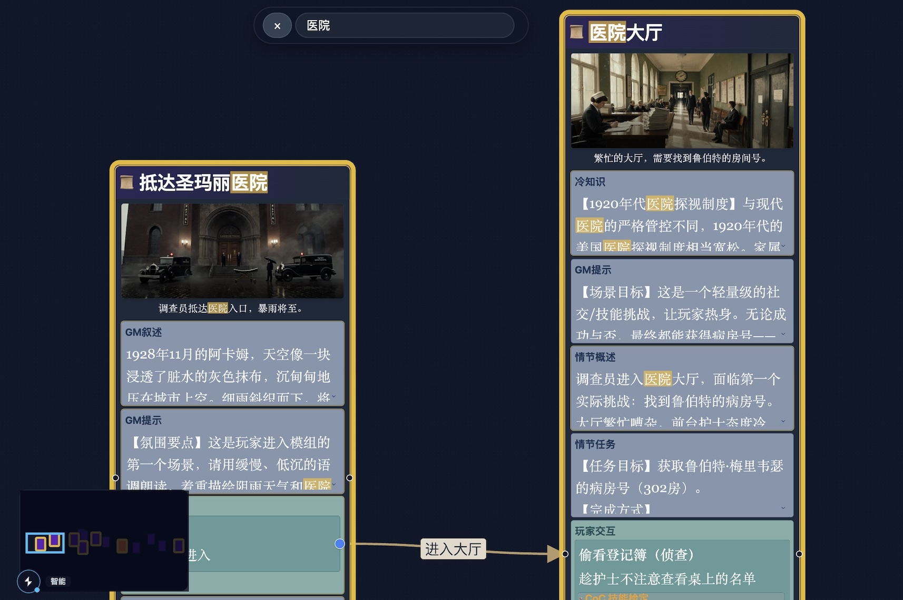Image resolution: width=903 pixels, height=600 pixels.
Task: Click the progress ring around the 智能 button
Action: (x=28, y=570)
